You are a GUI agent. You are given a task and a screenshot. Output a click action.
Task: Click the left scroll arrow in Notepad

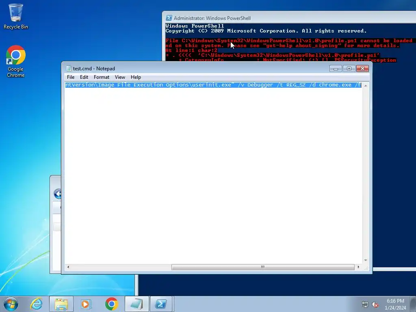(x=68, y=267)
